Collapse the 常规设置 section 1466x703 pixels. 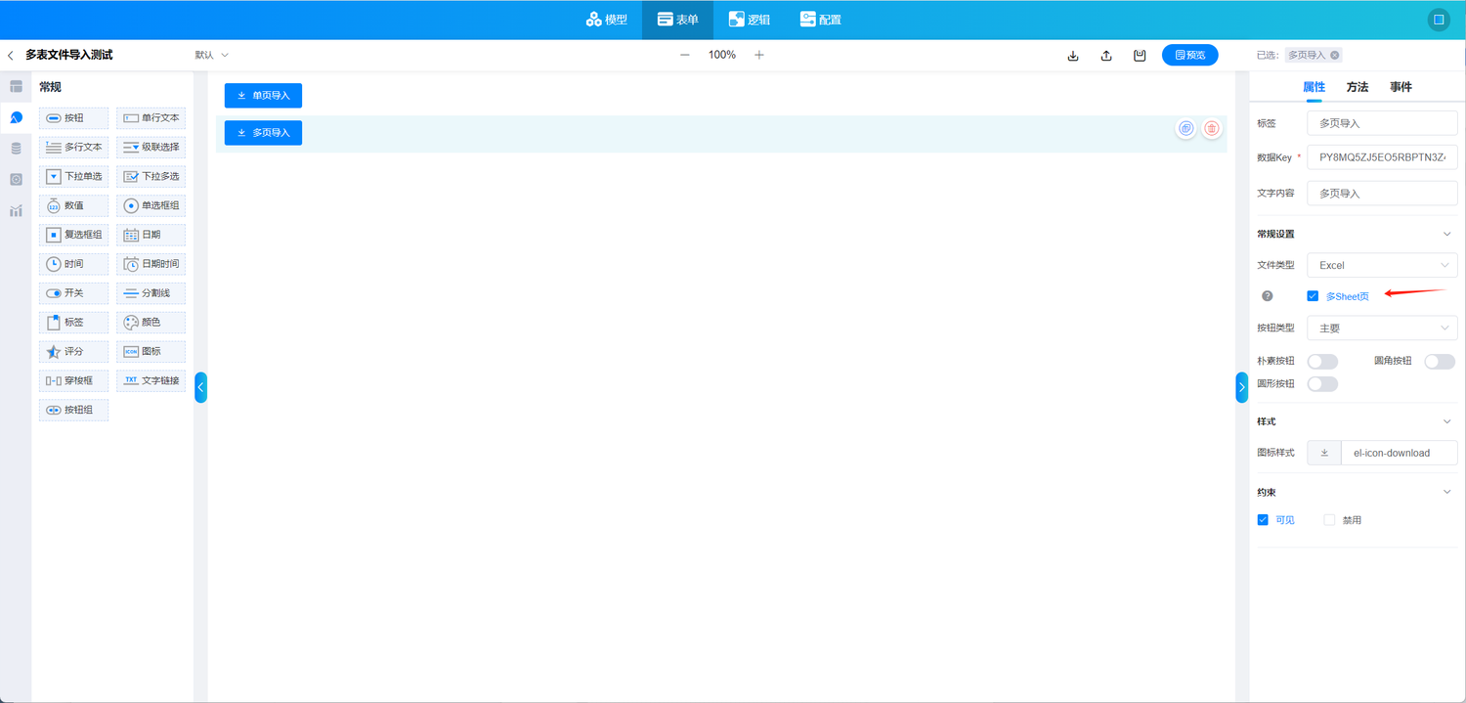tap(1447, 234)
